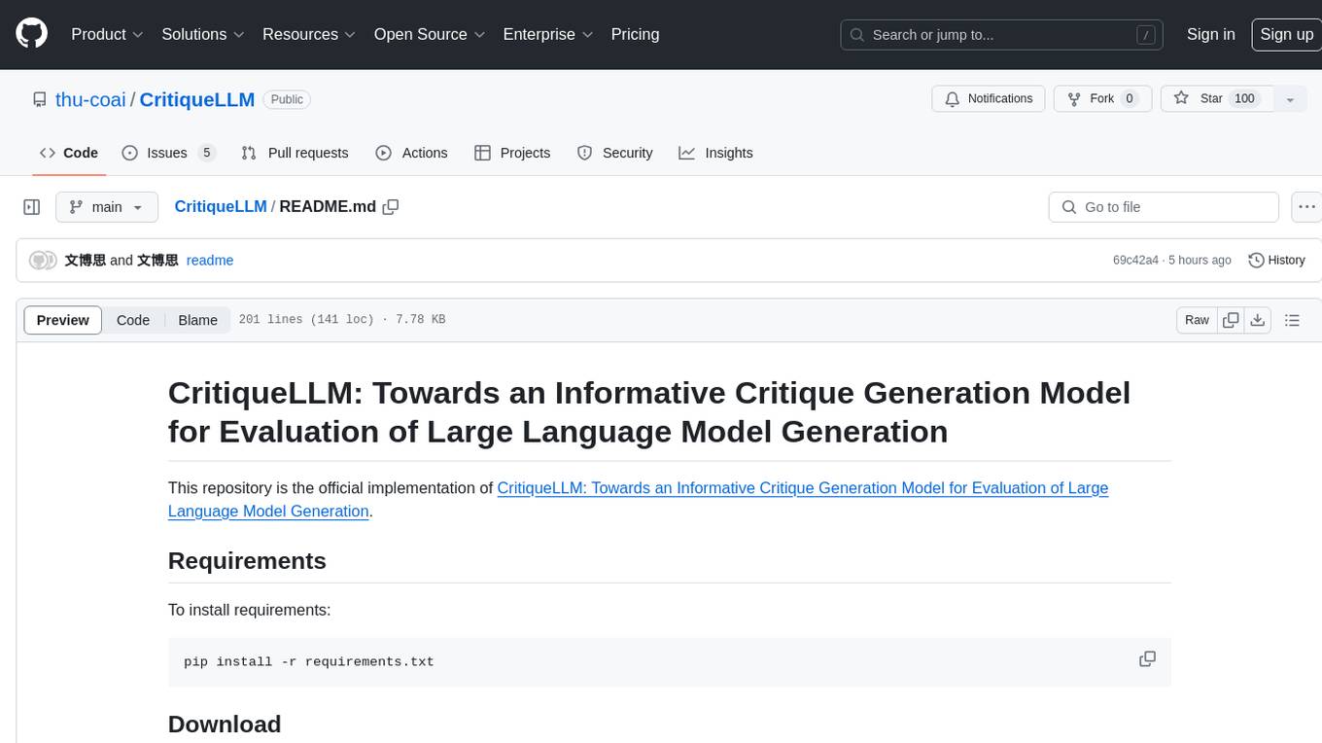Image resolution: width=1322 pixels, height=743 pixels.
Task: Click the star count 100
Action: click(1244, 98)
